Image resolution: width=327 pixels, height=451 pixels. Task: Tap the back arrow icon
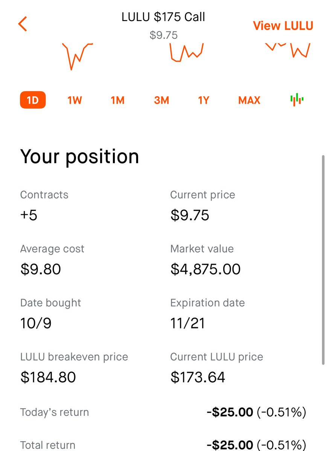23,24
